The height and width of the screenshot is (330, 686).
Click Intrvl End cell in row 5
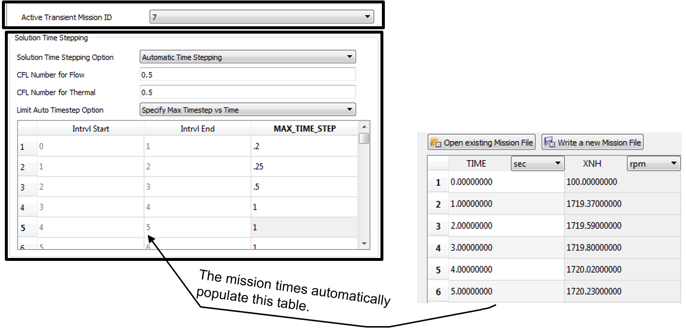click(x=198, y=227)
